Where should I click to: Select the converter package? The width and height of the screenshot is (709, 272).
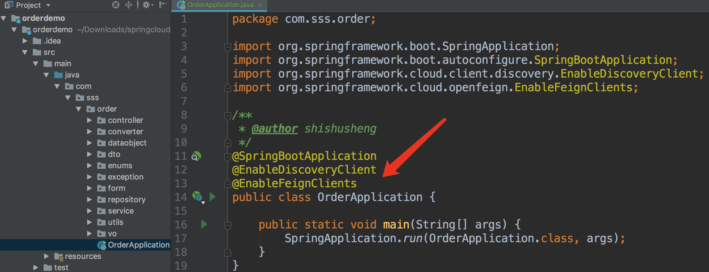(x=126, y=132)
